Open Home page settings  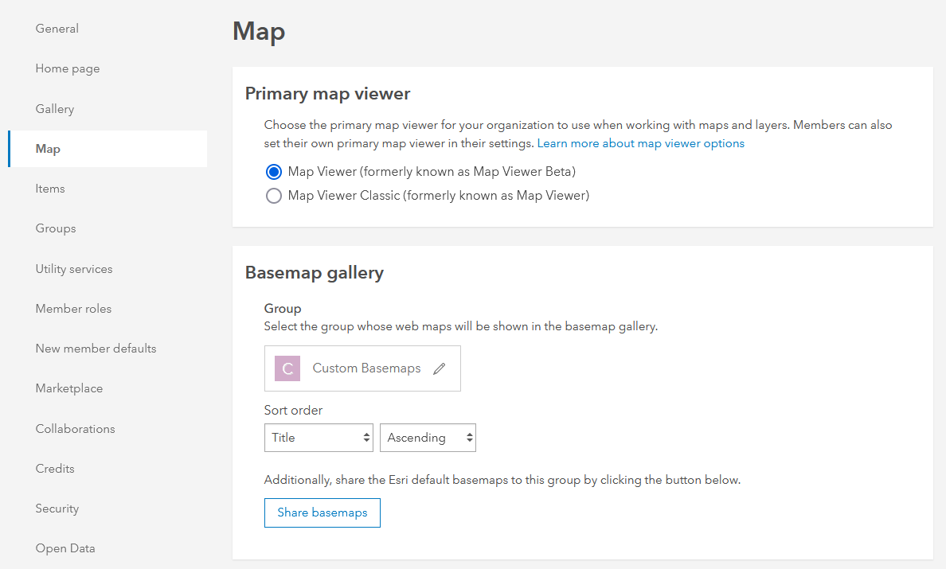tap(68, 68)
